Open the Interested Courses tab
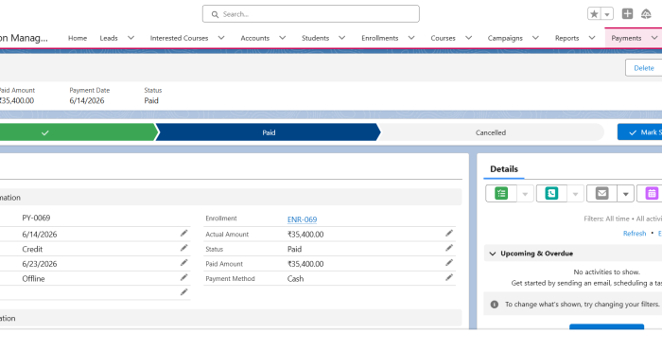Screen dimensions: 662x350 179,38
